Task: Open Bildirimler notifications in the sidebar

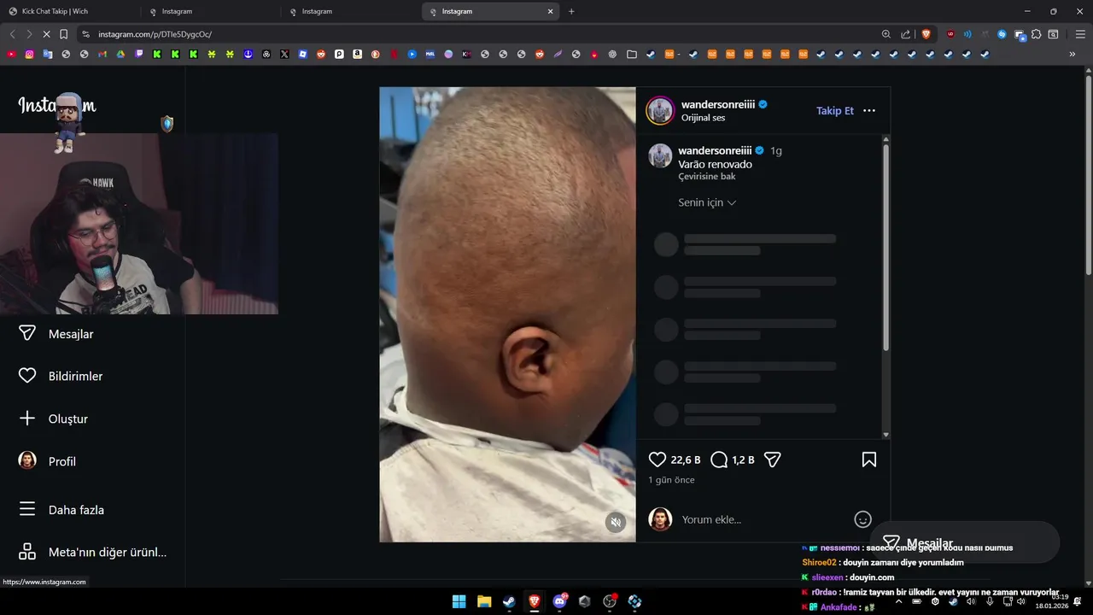Action: click(61, 376)
